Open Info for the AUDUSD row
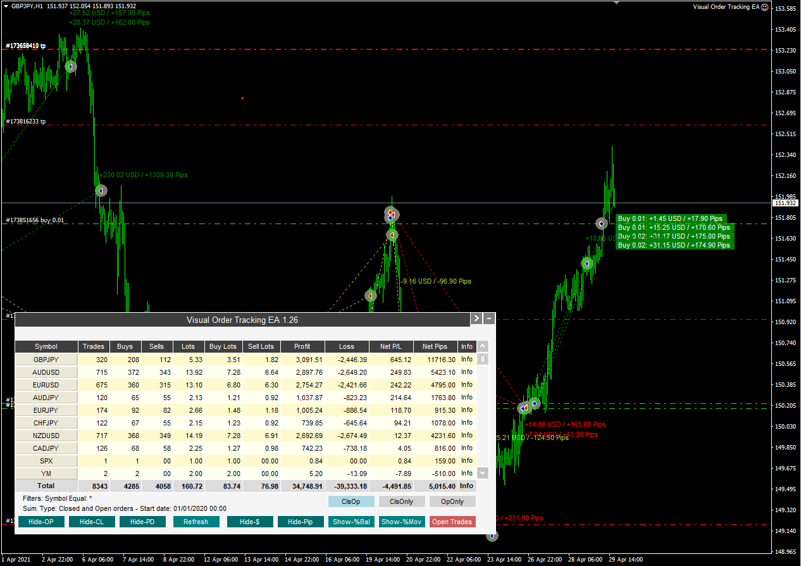 pos(467,372)
